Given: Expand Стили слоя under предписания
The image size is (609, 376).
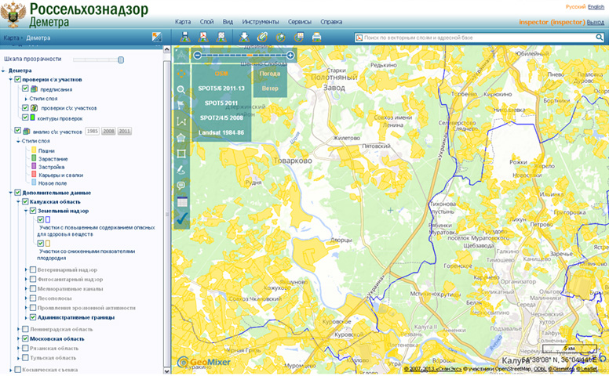Looking at the screenshot, I should pyautogui.click(x=26, y=99).
